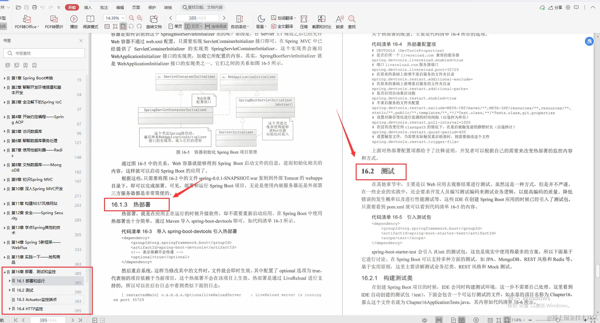600x323 pixels.
Task: Rotate the document with 旋转文档
Action: point(154,21)
